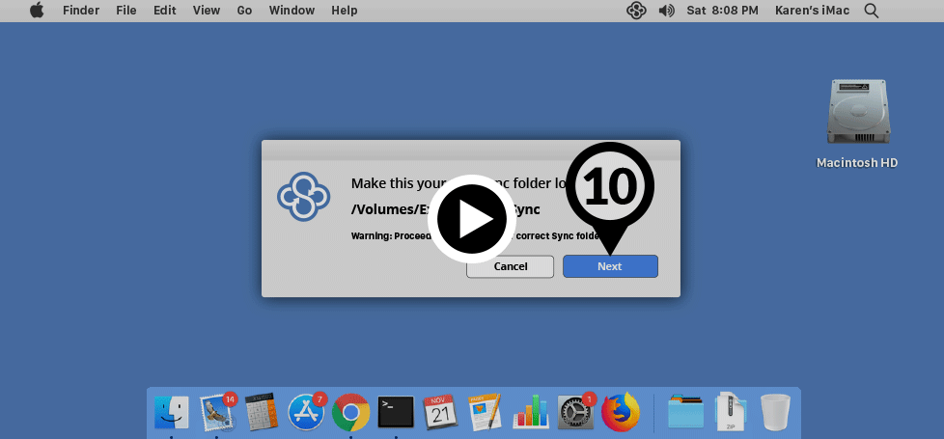944x439 pixels.
Task: Open the File menu
Action: pyautogui.click(x=125, y=11)
